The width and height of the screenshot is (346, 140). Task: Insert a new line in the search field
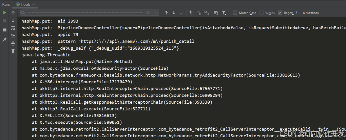click(148, 13)
